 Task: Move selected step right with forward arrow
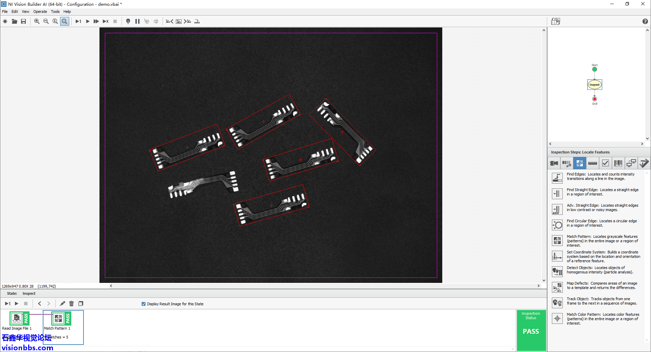point(49,304)
